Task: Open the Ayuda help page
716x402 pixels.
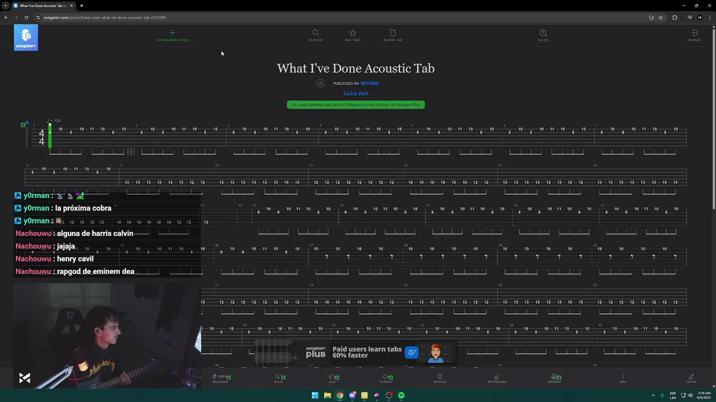Action: [x=543, y=35]
